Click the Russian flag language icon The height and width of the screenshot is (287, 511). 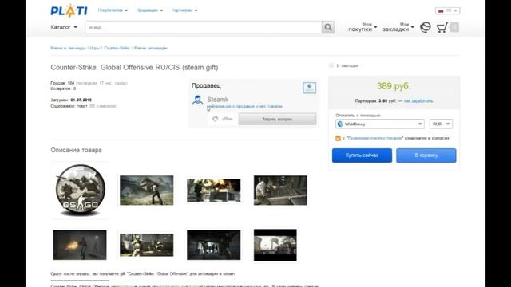coord(441,10)
